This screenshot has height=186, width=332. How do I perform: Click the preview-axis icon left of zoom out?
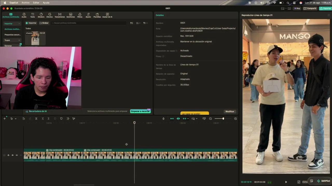204,119
